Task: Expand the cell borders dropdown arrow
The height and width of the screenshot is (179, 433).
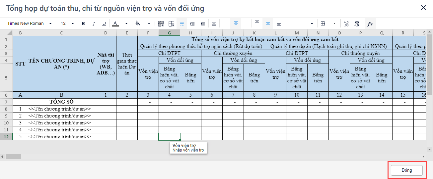Action: coord(334,23)
